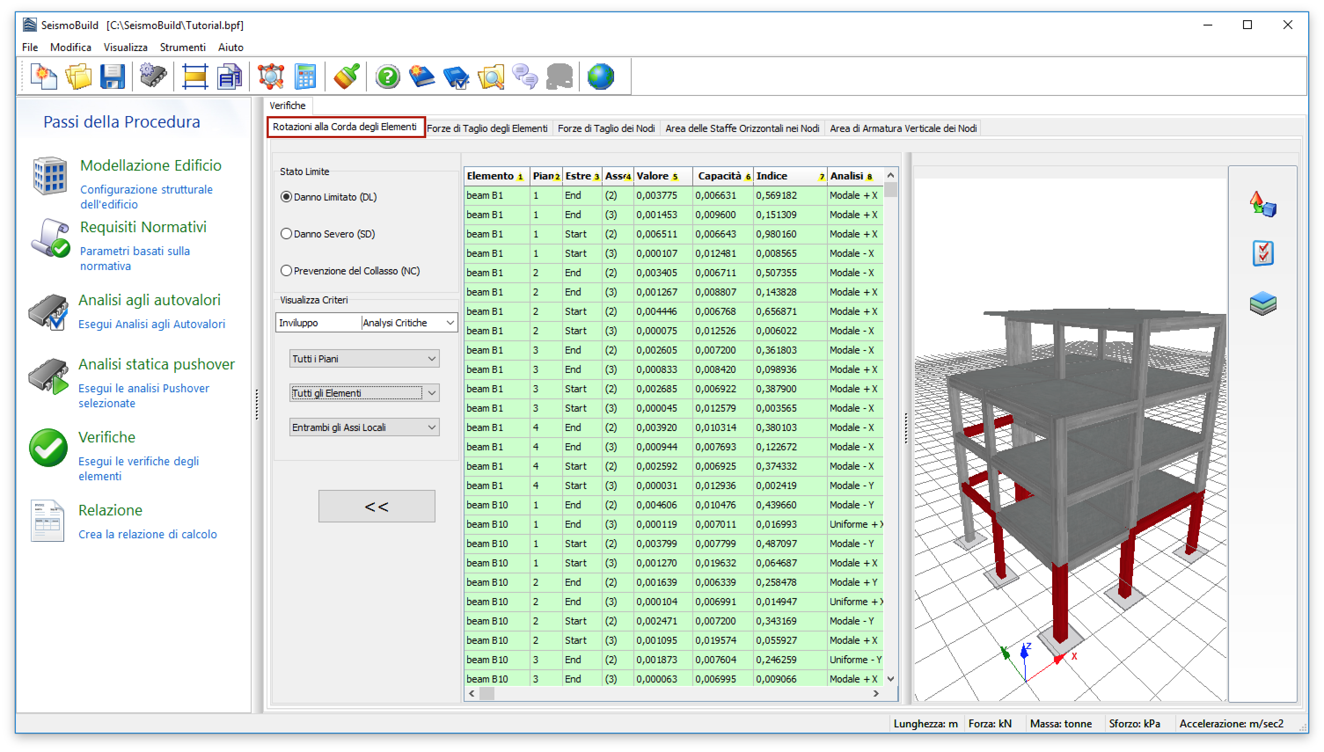Expand the Tutti gli Elementi dropdown
This screenshot has height=752, width=1324.
(364, 393)
